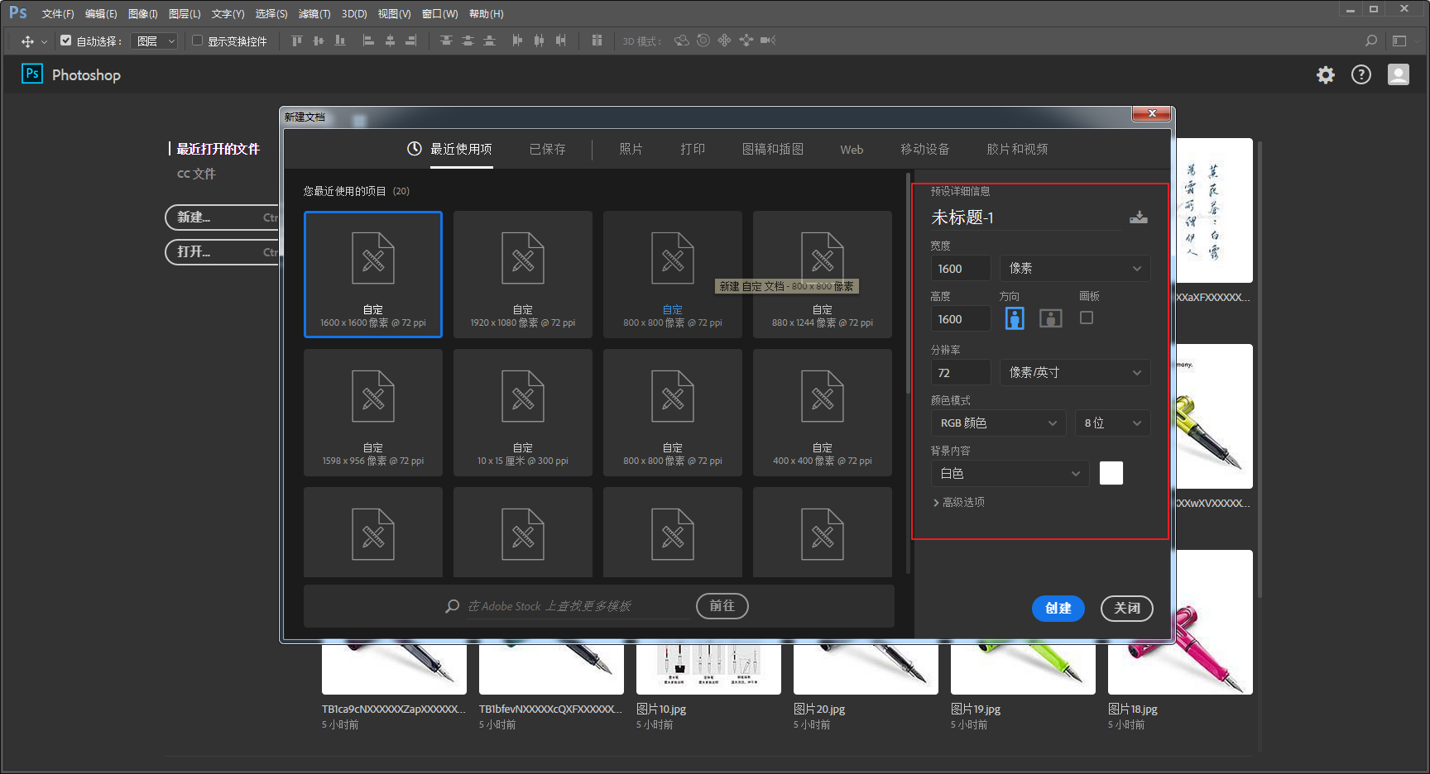The height and width of the screenshot is (774, 1430).
Task: Click the align horizontal centers icon
Action: (391, 41)
